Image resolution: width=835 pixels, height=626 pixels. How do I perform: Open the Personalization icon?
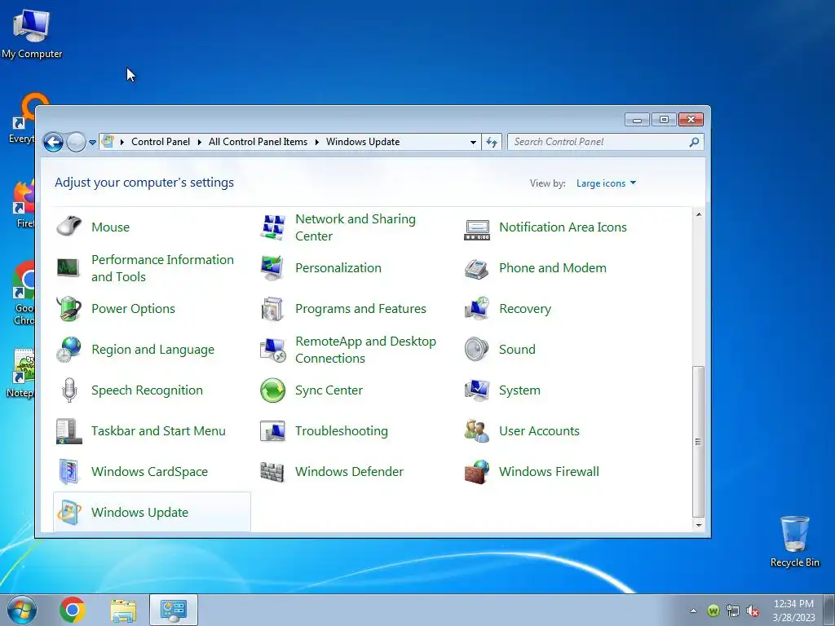click(x=272, y=267)
